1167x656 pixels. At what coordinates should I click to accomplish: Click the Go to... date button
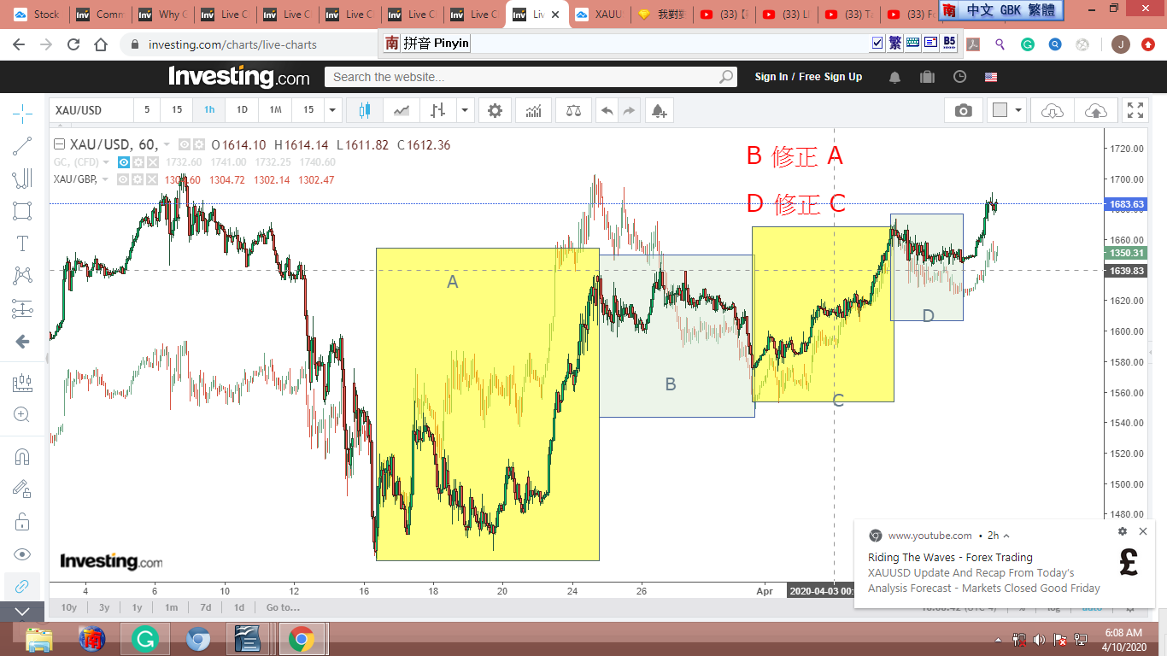[x=283, y=607]
